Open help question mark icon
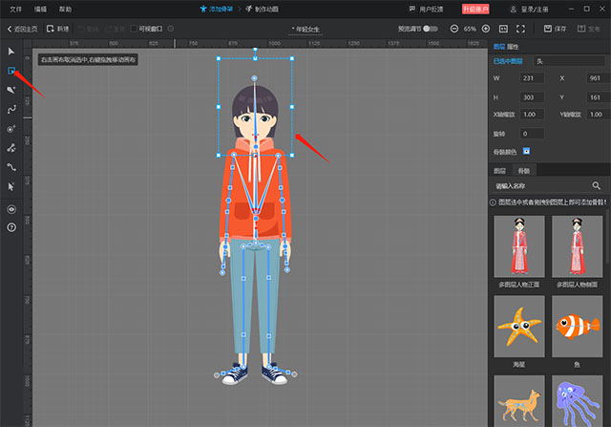Image resolution: width=611 pixels, height=427 pixels. coord(11,227)
